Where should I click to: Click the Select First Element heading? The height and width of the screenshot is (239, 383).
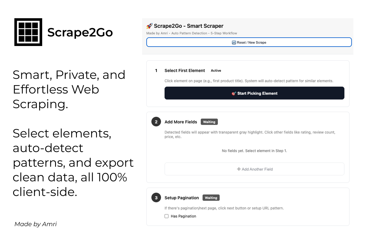185,71
